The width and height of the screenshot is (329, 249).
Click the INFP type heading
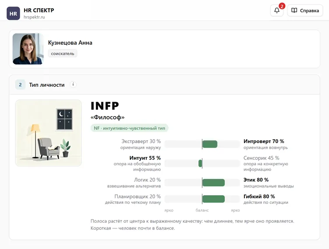pyautogui.click(x=105, y=106)
